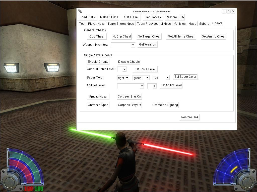Select the Team Enemy Npcs tab
Image resolution: width=257 pixels, height=192 pixels.
121,24
